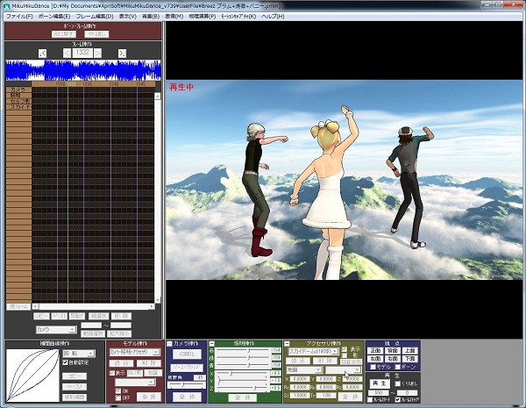The height and width of the screenshot is (408, 526).
Task: Click the 削除 delete button under timeline
Action: point(121,316)
